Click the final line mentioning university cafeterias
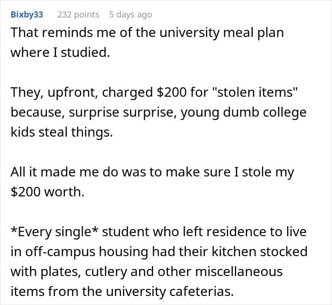This screenshot has width=332, height=305. (122, 291)
